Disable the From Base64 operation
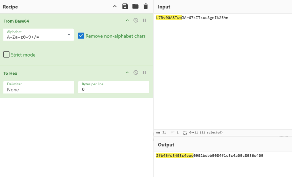292x177 pixels. tap(136, 21)
